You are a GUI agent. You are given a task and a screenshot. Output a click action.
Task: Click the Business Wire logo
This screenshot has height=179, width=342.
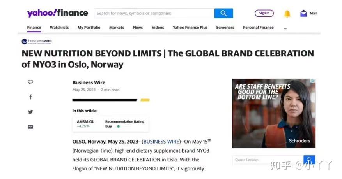click(37, 41)
